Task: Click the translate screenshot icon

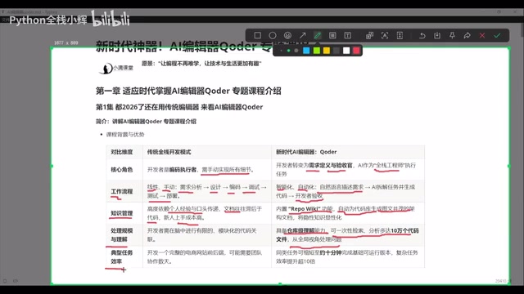Action: (369, 35)
